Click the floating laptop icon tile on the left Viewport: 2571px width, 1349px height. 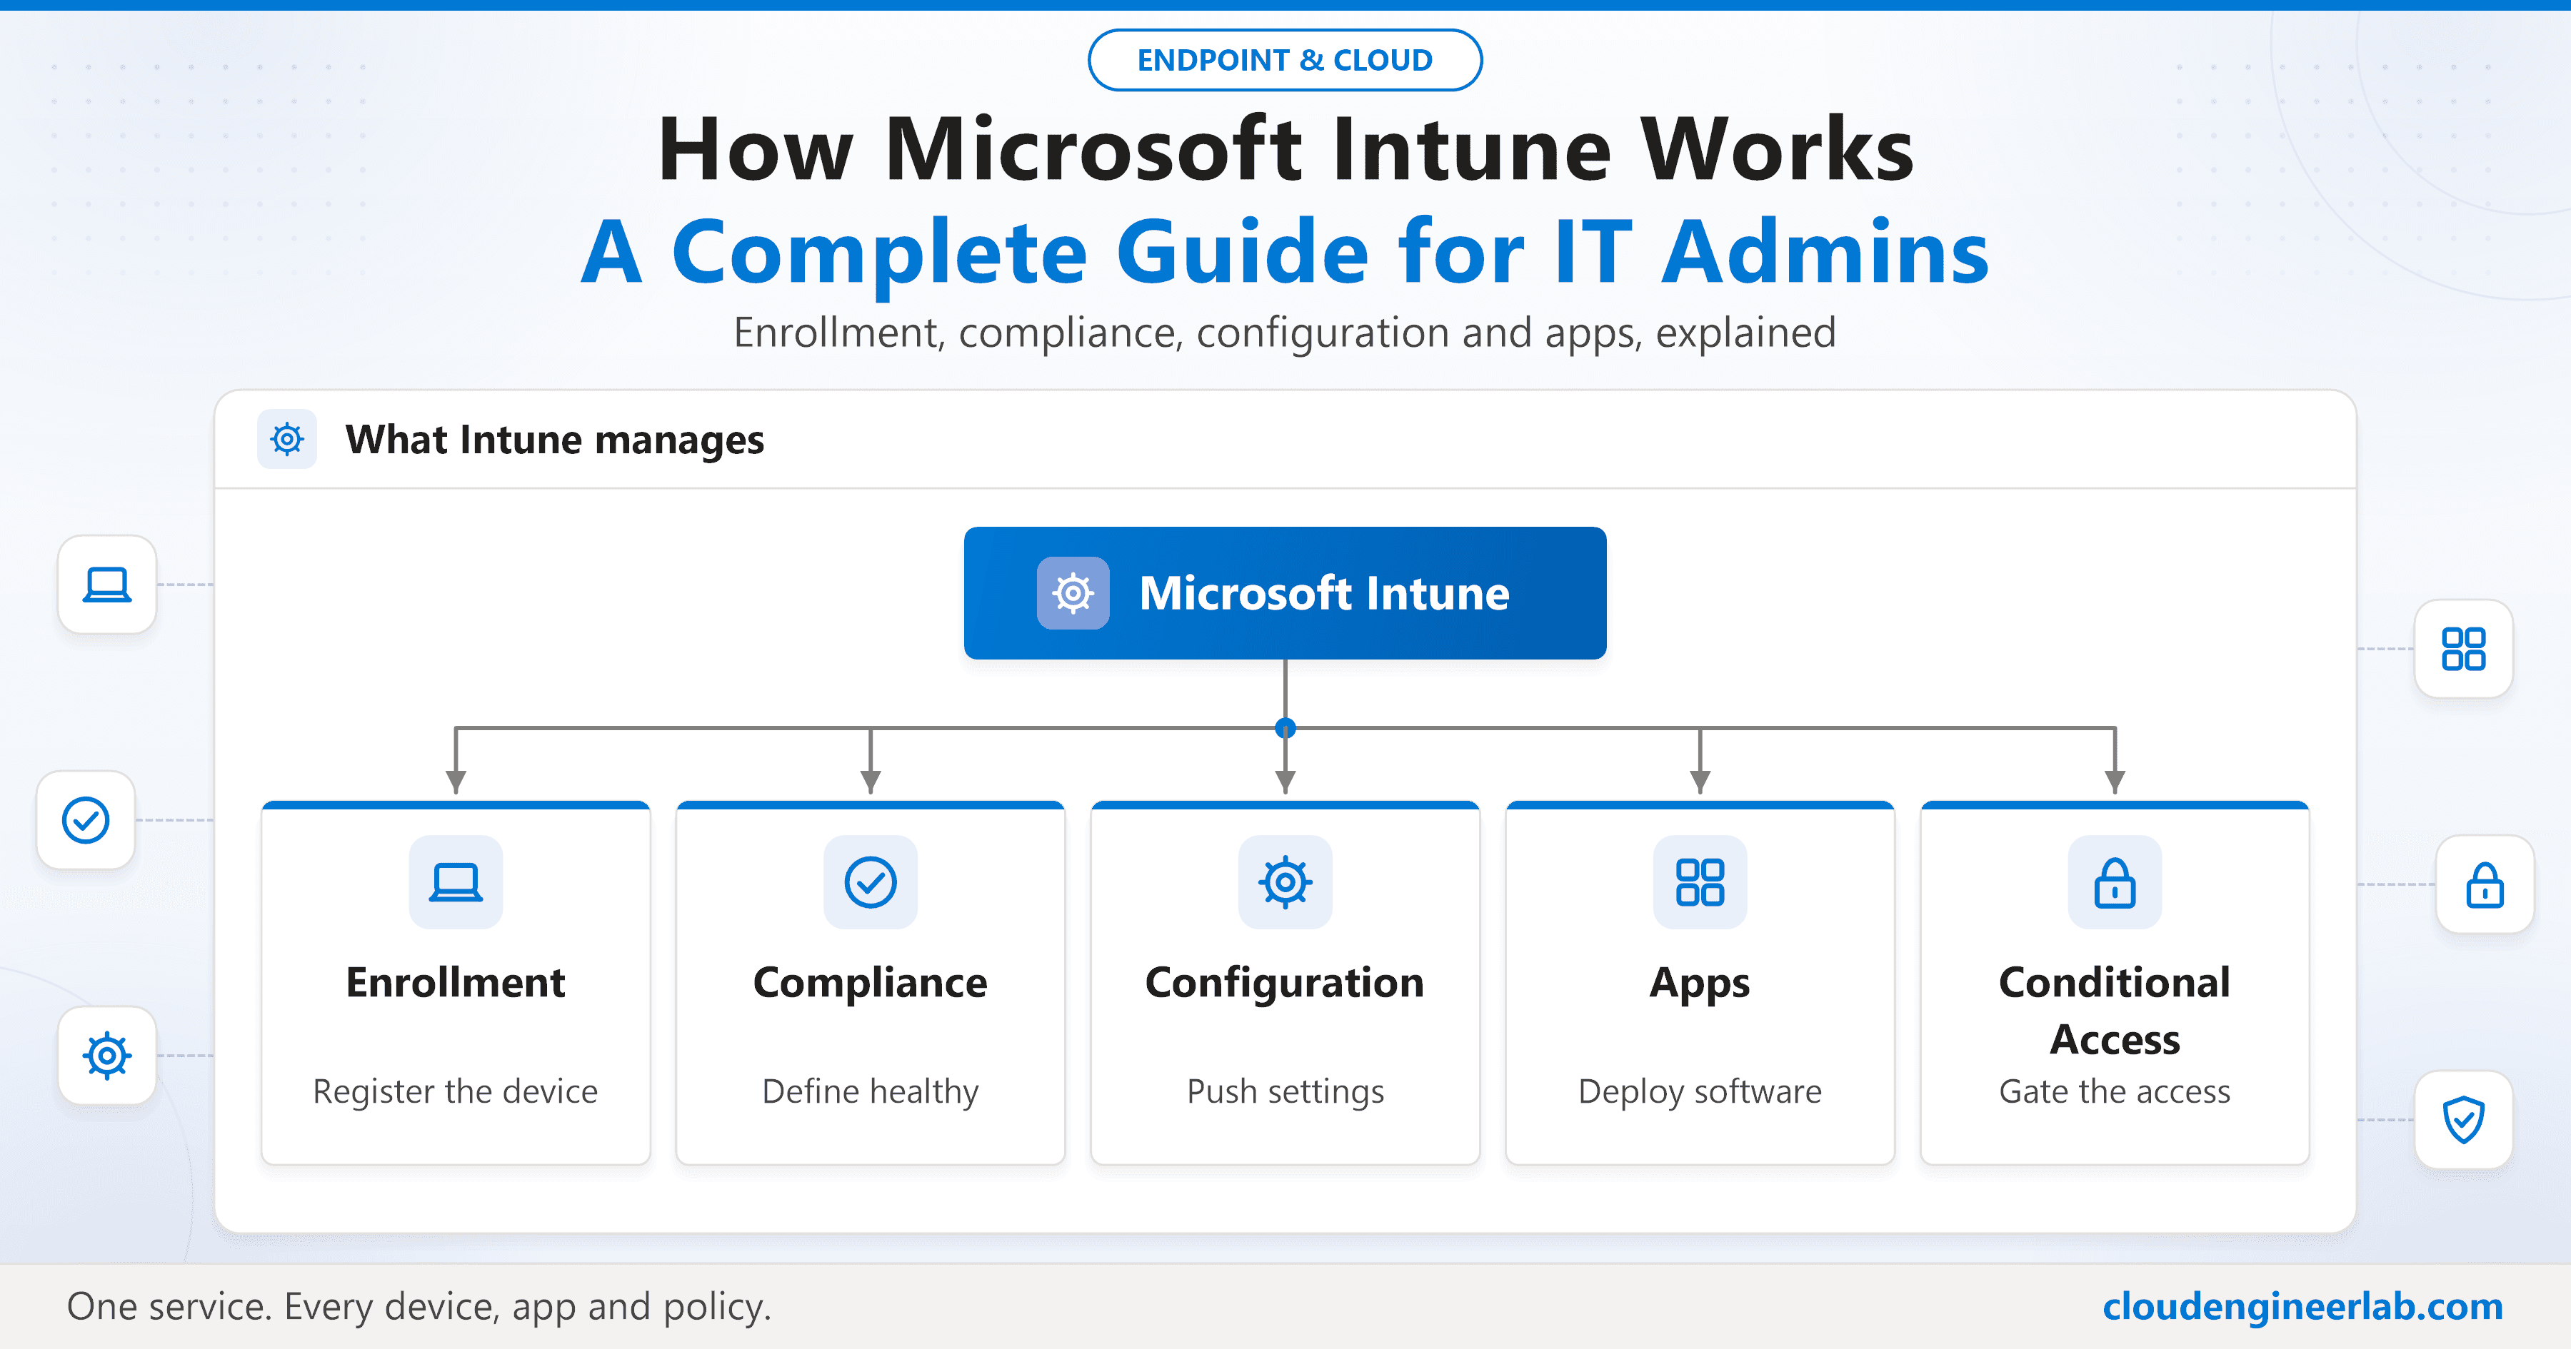pos(107,585)
